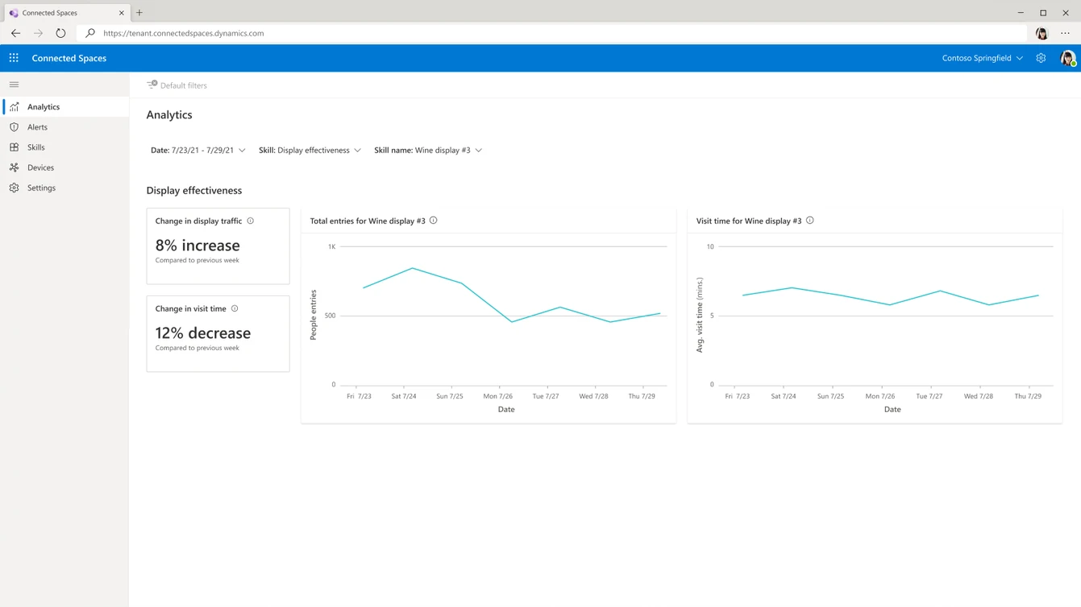Click 'Visit time for Wine display #3' title
The image size is (1081, 607).
tap(749, 221)
